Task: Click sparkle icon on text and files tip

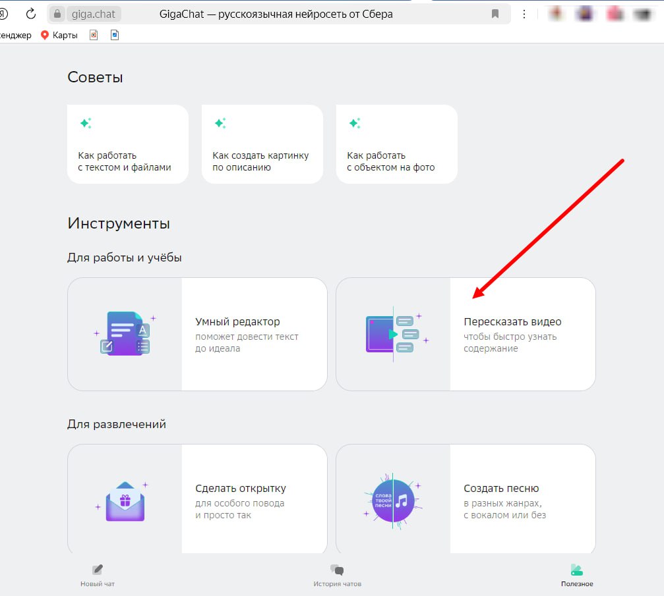Action: pos(86,123)
